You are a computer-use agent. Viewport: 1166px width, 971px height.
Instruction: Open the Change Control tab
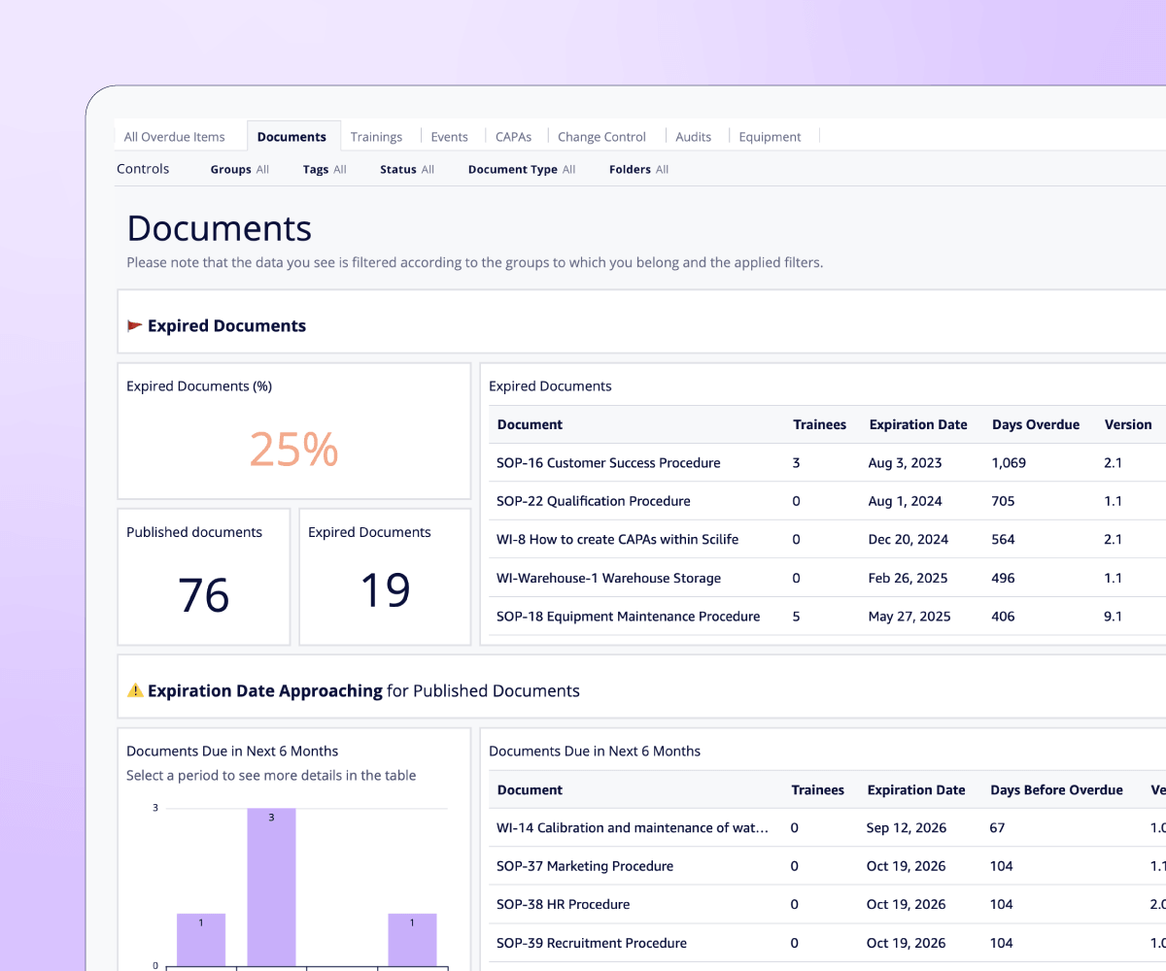[x=601, y=137]
